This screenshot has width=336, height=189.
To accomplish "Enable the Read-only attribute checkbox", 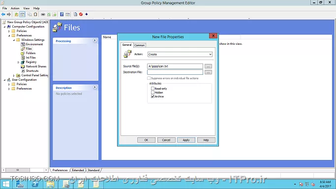I will coord(153,88).
